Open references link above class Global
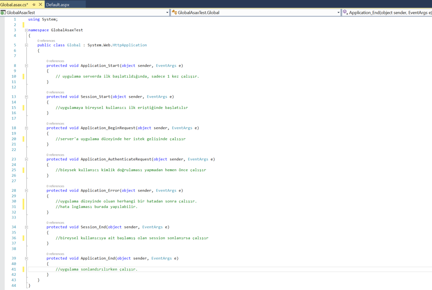Viewport: 432px width, 290px height. 46,41
